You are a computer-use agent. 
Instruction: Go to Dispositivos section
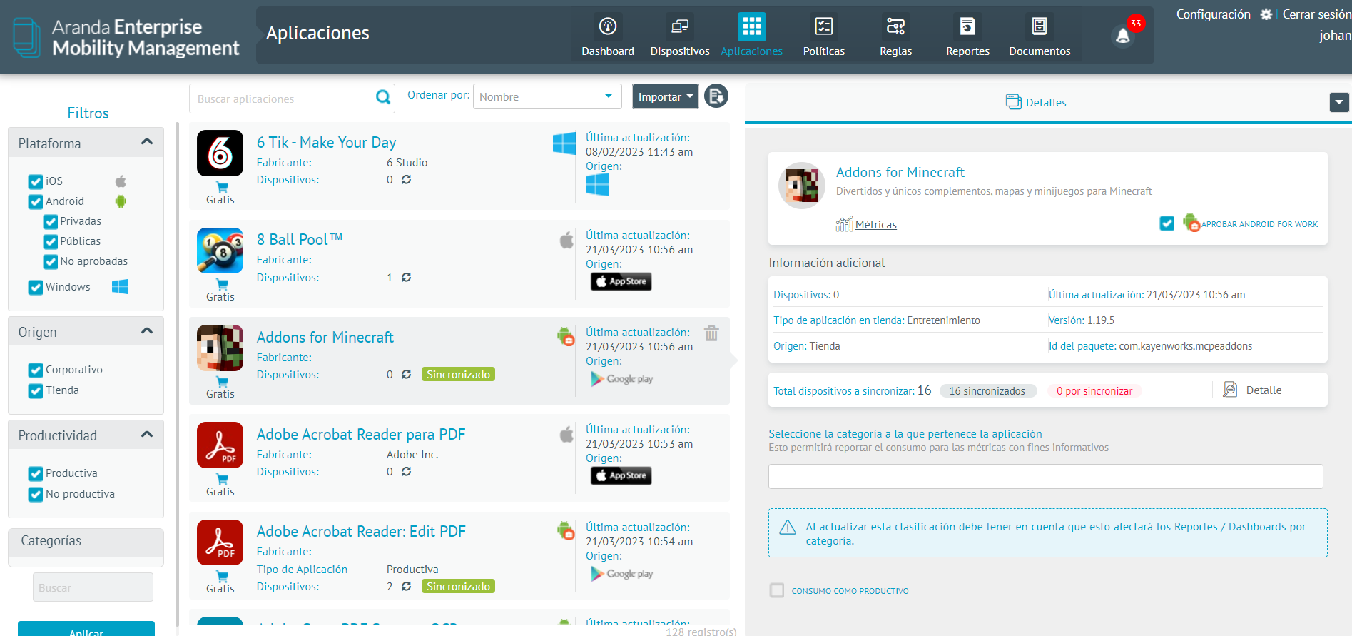click(x=679, y=36)
